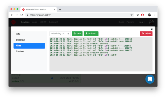This screenshot has height=98, width=166.
Task: Click log line 'write n=61/61 errno=5'
Action: [96, 44]
